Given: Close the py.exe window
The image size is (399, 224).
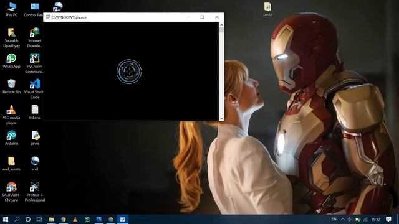Looking at the screenshot, I should [x=217, y=17].
